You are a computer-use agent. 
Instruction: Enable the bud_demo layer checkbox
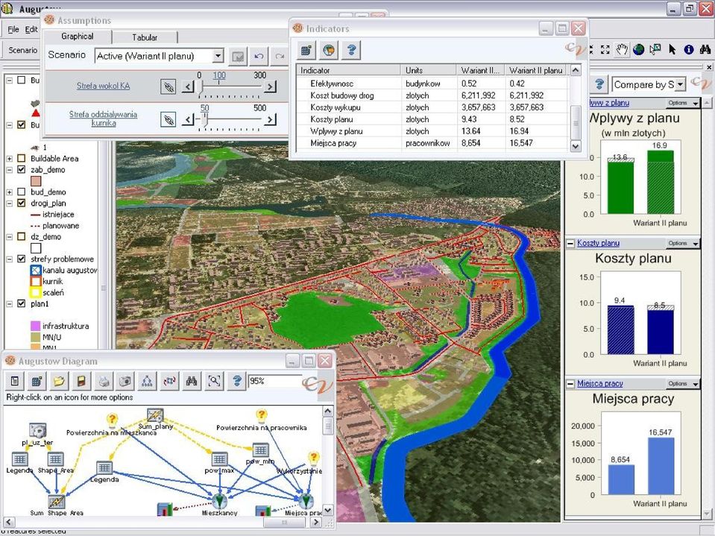tap(22, 192)
